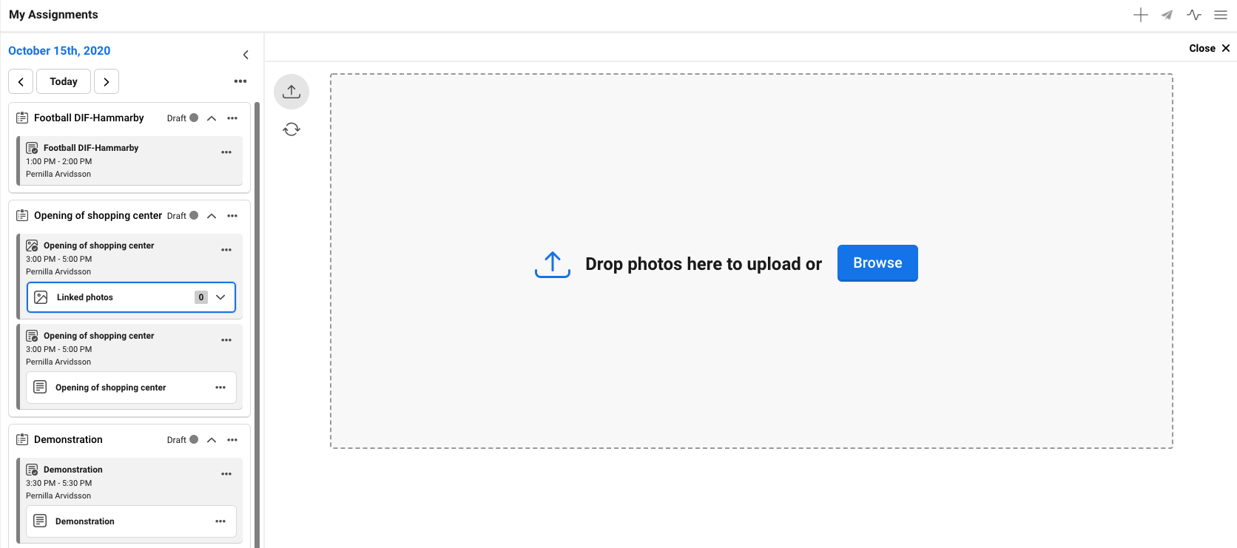Click the sidebar vertical scrollbar
Screen dimensions: 1237x548
pos(257,325)
